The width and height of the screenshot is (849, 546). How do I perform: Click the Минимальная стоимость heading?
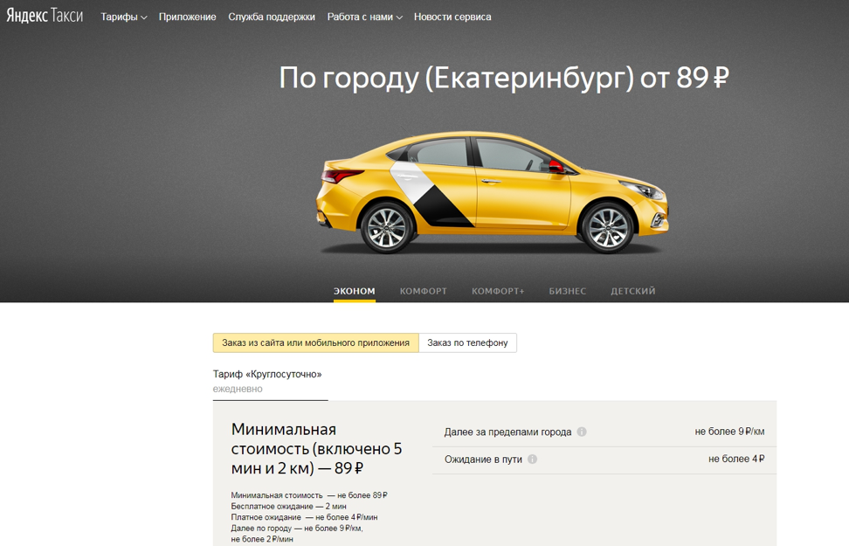pyautogui.click(x=317, y=448)
